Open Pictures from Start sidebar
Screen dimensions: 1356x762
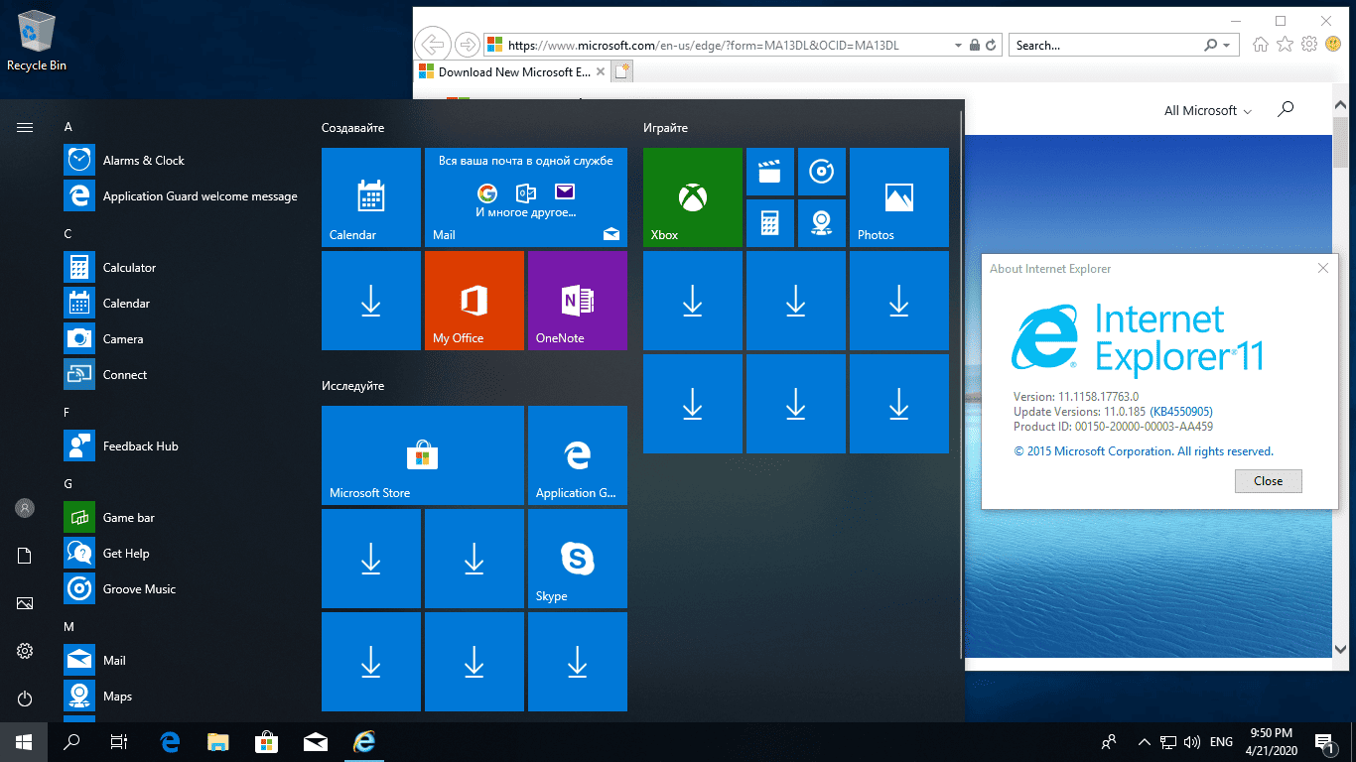click(25, 603)
